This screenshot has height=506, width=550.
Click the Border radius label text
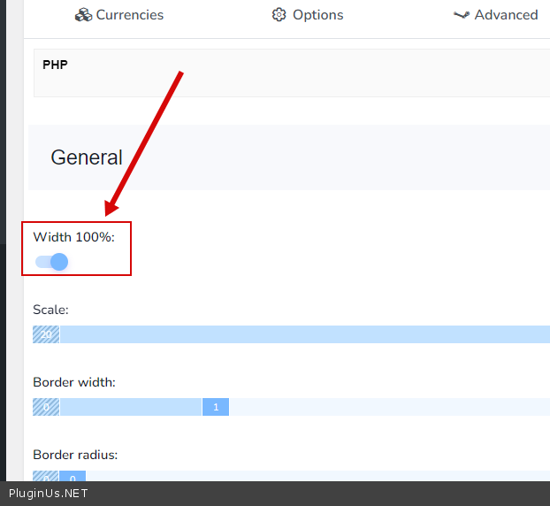coord(75,455)
